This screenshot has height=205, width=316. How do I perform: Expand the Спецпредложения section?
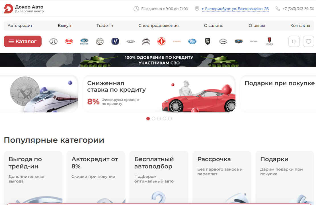[x=159, y=25]
